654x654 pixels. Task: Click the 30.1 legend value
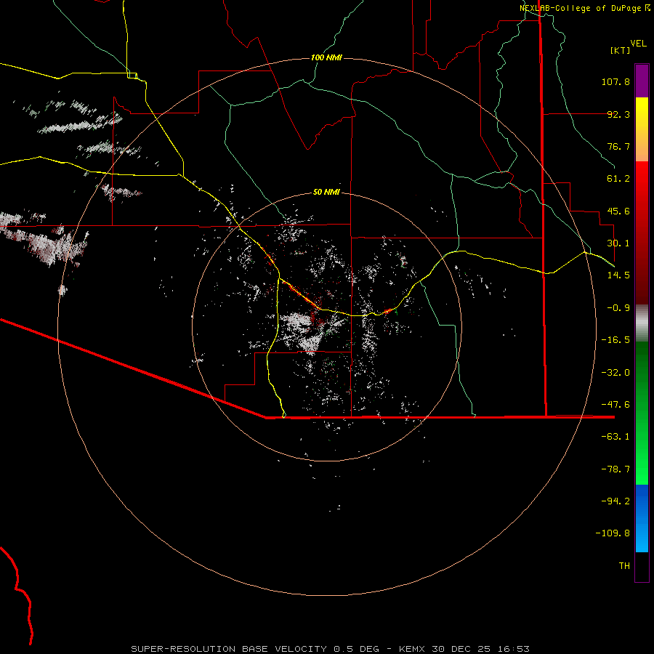(618, 243)
